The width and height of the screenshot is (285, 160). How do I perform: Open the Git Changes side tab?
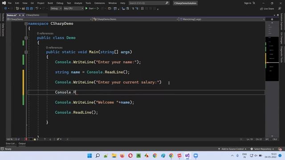point(281,38)
